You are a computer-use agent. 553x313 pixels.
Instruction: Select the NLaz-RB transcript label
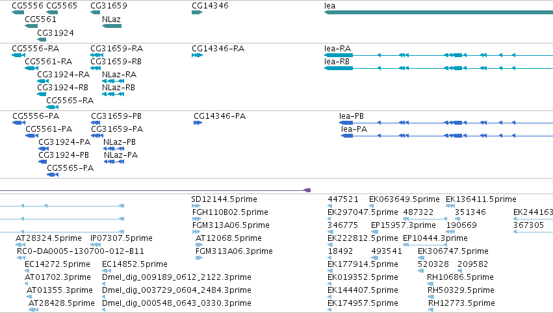pyautogui.click(x=118, y=88)
